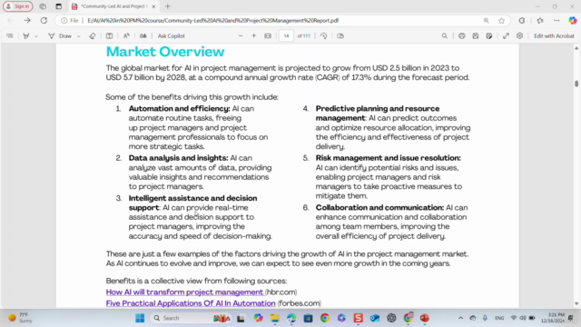Image resolution: width=581 pixels, height=327 pixels.
Task: Open the Copilot sidebar icon
Action: coord(573,20)
